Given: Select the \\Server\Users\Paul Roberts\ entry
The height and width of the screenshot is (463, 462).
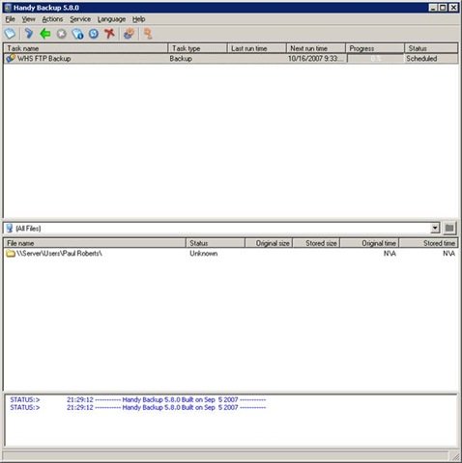Looking at the screenshot, I should point(59,254).
